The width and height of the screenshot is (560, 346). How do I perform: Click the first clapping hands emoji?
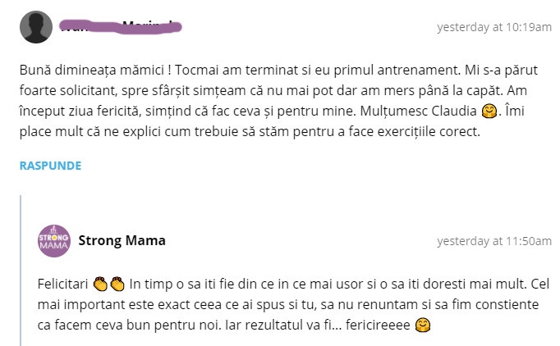100,284
